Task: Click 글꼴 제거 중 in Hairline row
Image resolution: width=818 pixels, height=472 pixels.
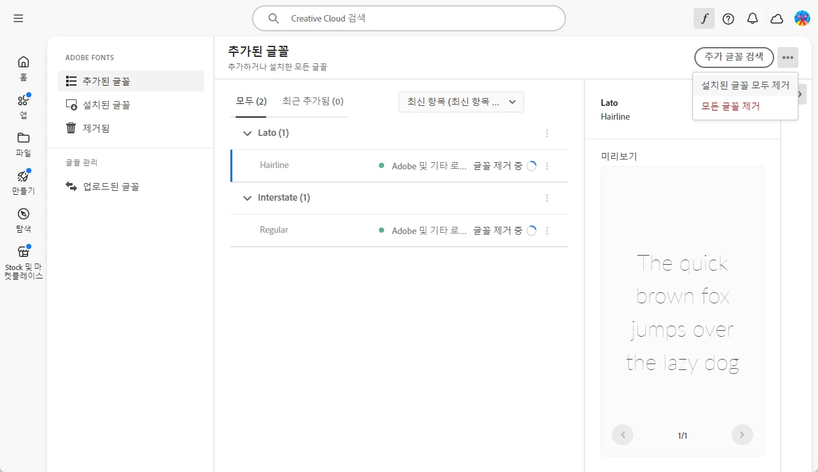Action: (497, 166)
